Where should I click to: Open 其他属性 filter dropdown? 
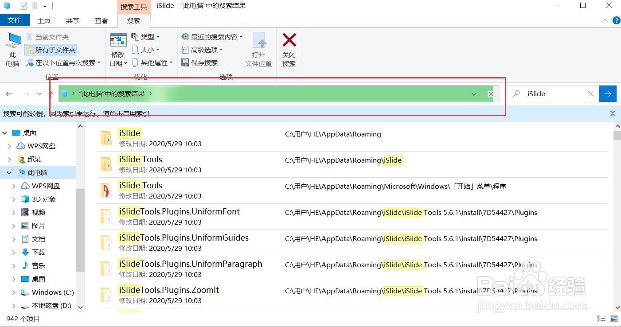click(152, 62)
